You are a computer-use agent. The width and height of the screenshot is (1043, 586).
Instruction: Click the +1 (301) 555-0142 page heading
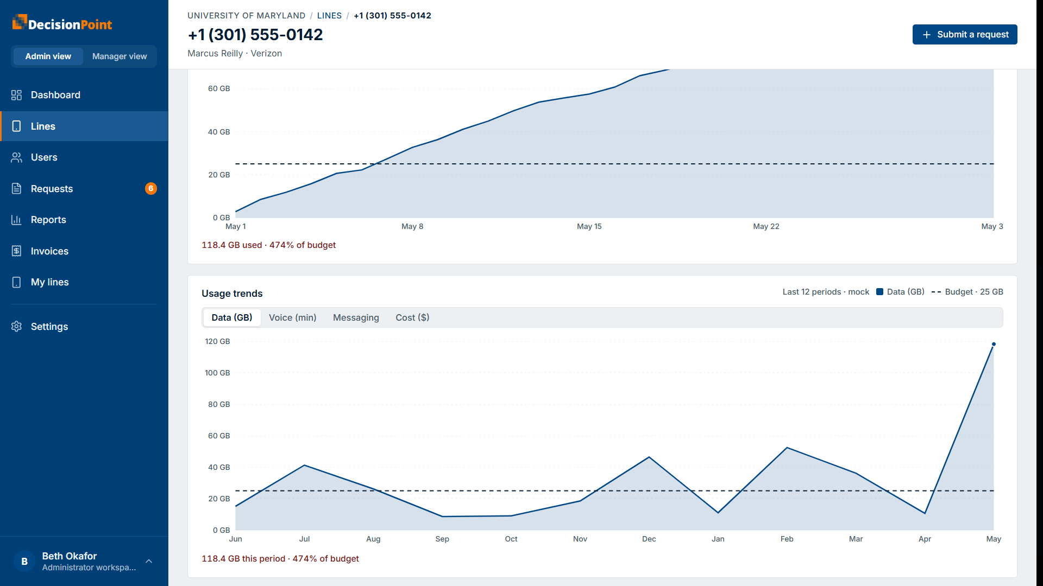[255, 35]
